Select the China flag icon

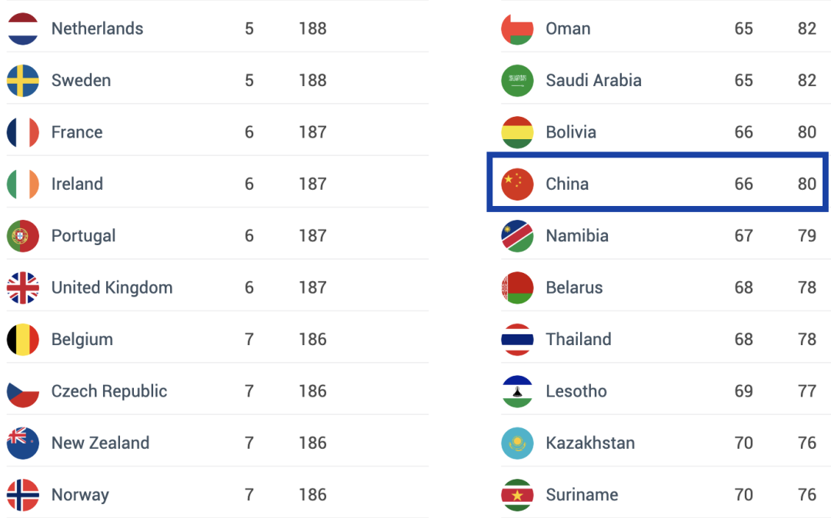(x=517, y=184)
